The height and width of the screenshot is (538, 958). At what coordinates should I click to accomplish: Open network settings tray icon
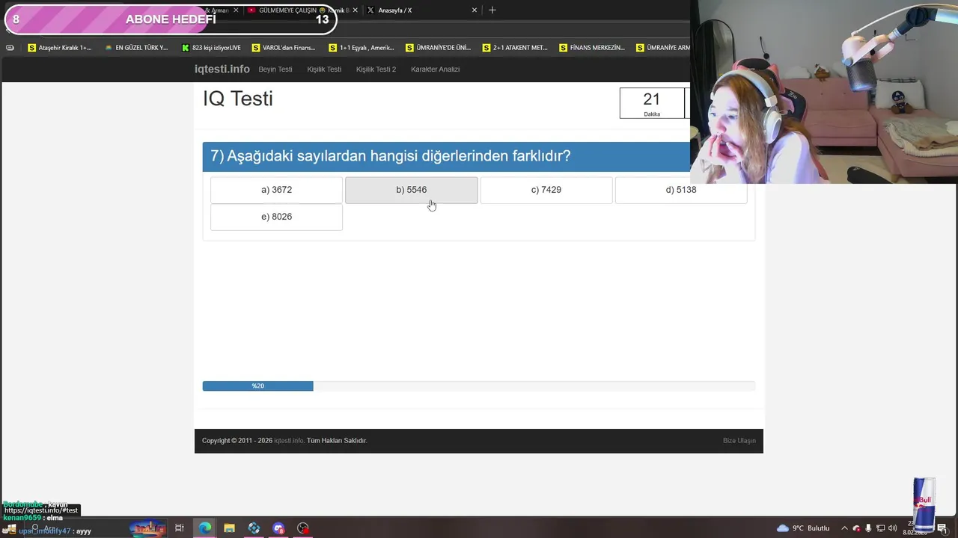(881, 528)
